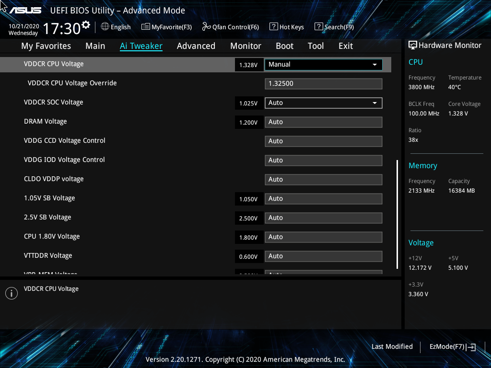Go to the Boot tab
This screenshot has height=368, width=491.
[284, 46]
